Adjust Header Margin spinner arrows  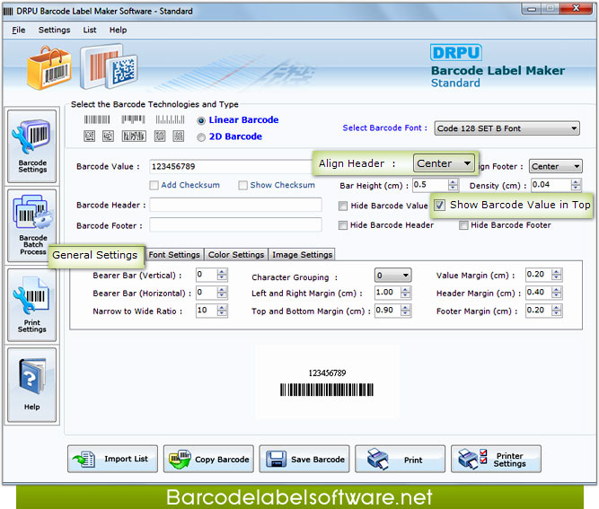tap(557, 293)
